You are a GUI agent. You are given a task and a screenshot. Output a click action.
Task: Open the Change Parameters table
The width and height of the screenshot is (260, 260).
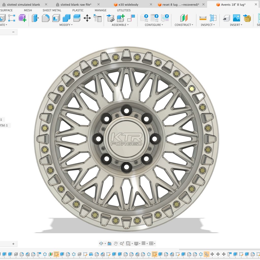coord(97,18)
